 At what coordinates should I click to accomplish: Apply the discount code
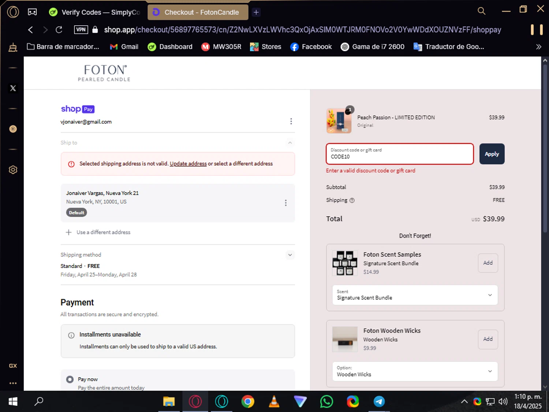click(492, 154)
